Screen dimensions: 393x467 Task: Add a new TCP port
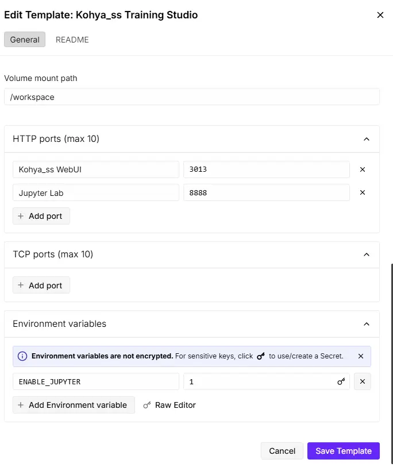point(41,285)
